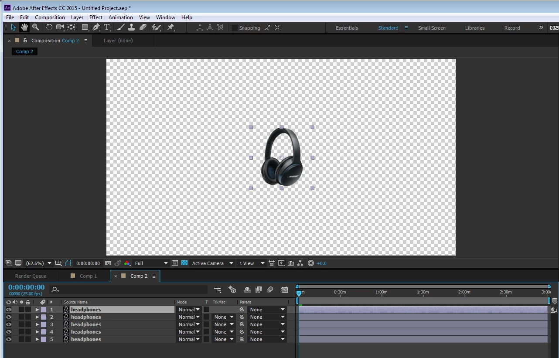Select the Zoom magnifier tool
The width and height of the screenshot is (559, 358).
pos(36,27)
